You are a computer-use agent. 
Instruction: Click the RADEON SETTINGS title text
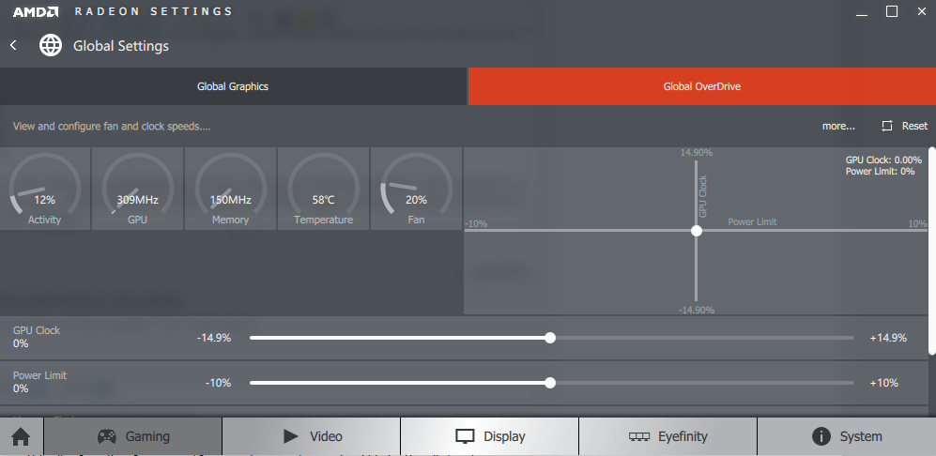(x=154, y=11)
